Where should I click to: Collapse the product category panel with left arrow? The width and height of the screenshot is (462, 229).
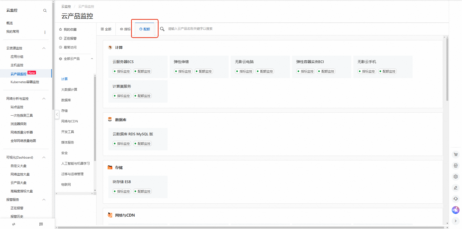(57, 114)
